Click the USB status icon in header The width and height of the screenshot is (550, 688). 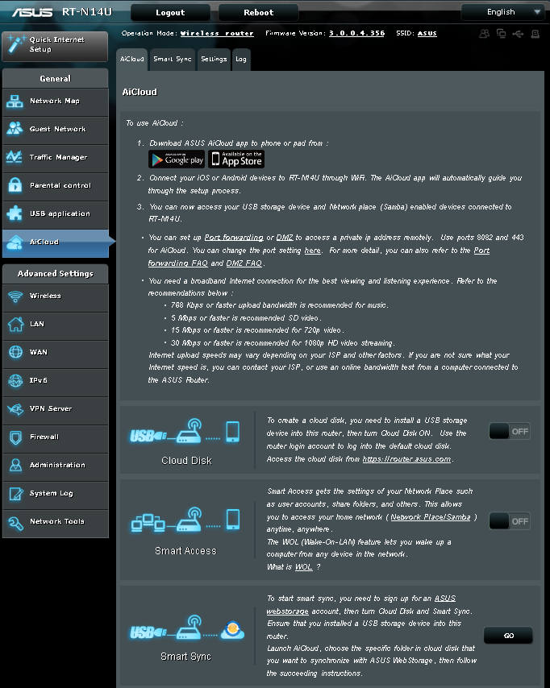pyautogui.click(x=518, y=34)
